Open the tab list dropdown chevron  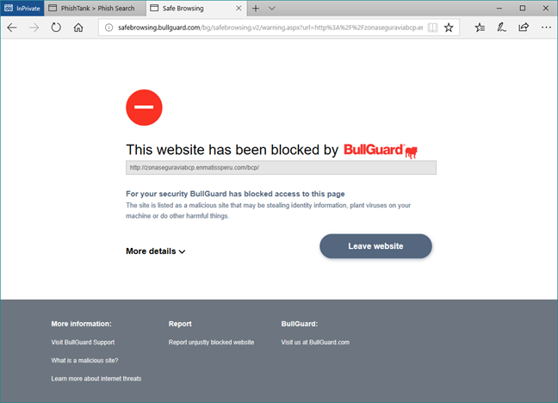[272, 9]
